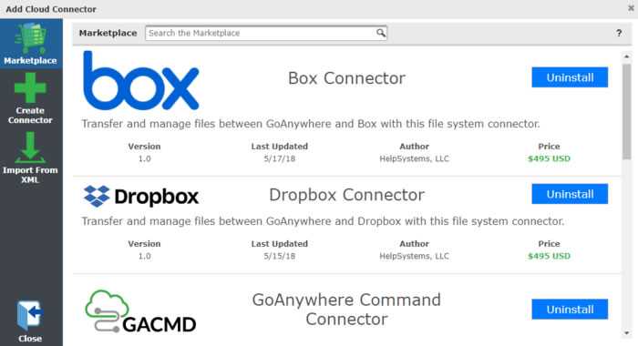Screen dimensions: 638x346
Task: Click the GACMD cloud logo
Action: pos(140,311)
